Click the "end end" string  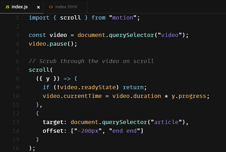coord(124,131)
